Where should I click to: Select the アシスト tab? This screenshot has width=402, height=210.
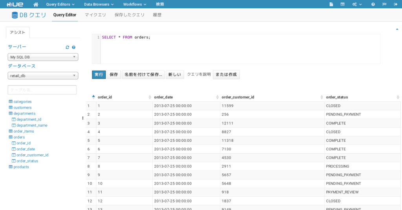point(18,32)
